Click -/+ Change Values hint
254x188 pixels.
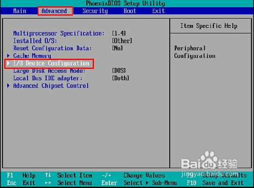133,175
